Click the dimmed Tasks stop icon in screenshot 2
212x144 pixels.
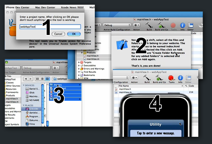coord(173,25)
